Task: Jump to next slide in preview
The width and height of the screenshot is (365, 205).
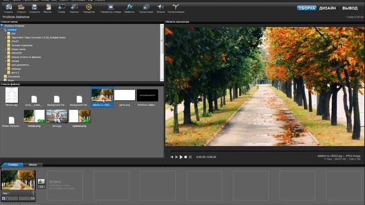Action: tap(176, 157)
